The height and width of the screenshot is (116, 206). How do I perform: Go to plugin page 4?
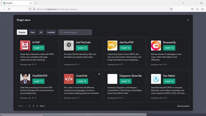tap(37, 106)
